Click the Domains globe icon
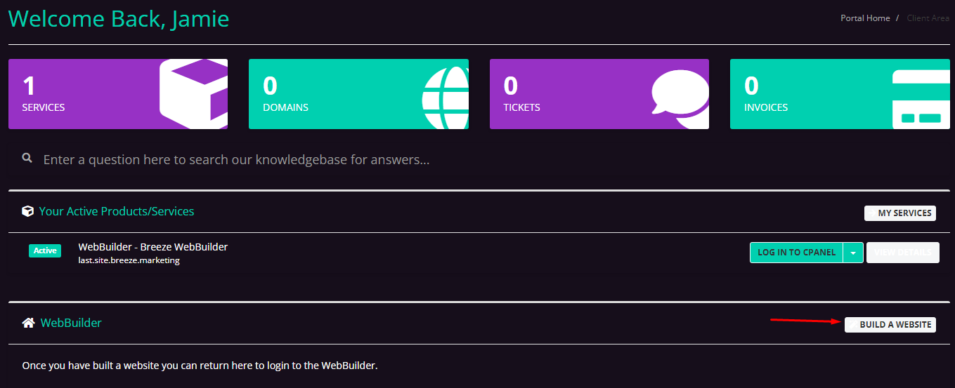The height and width of the screenshot is (388, 955). [x=446, y=98]
